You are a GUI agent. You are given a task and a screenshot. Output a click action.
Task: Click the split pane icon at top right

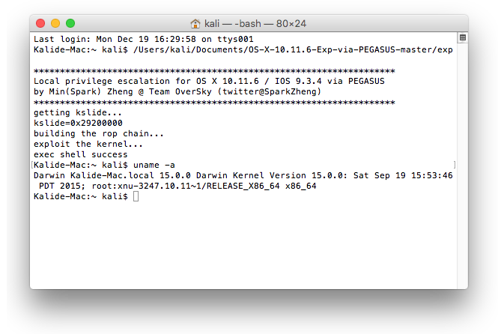click(x=463, y=37)
